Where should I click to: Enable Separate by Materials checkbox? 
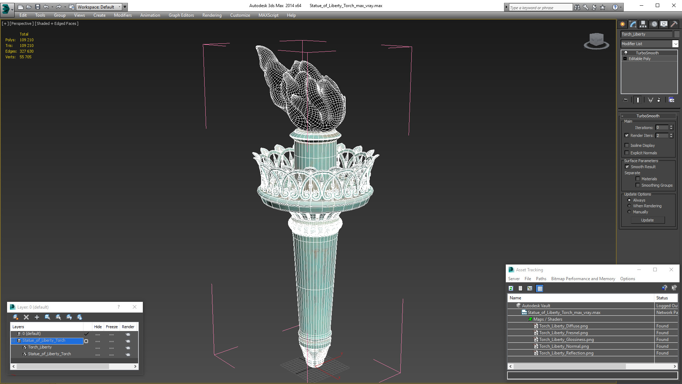tap(638, 179)
